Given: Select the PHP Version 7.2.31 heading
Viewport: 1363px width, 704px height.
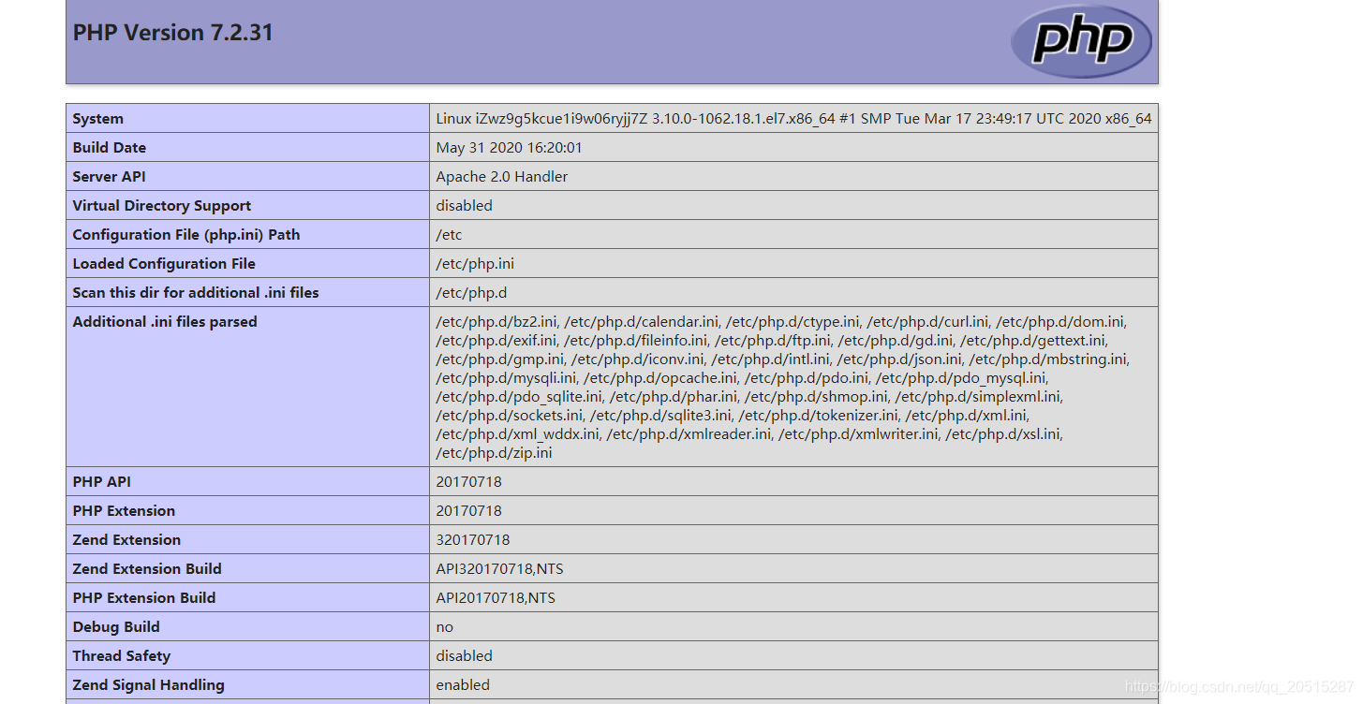Looking at the screenshot, I should coord(173,33).
